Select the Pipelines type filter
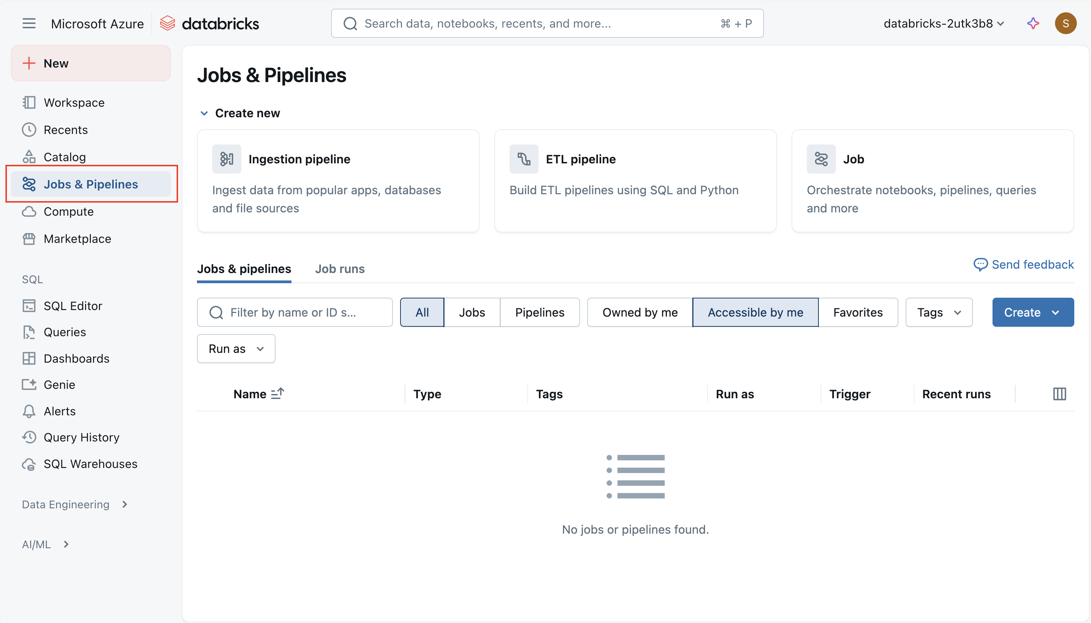 (x=540, y=312)
